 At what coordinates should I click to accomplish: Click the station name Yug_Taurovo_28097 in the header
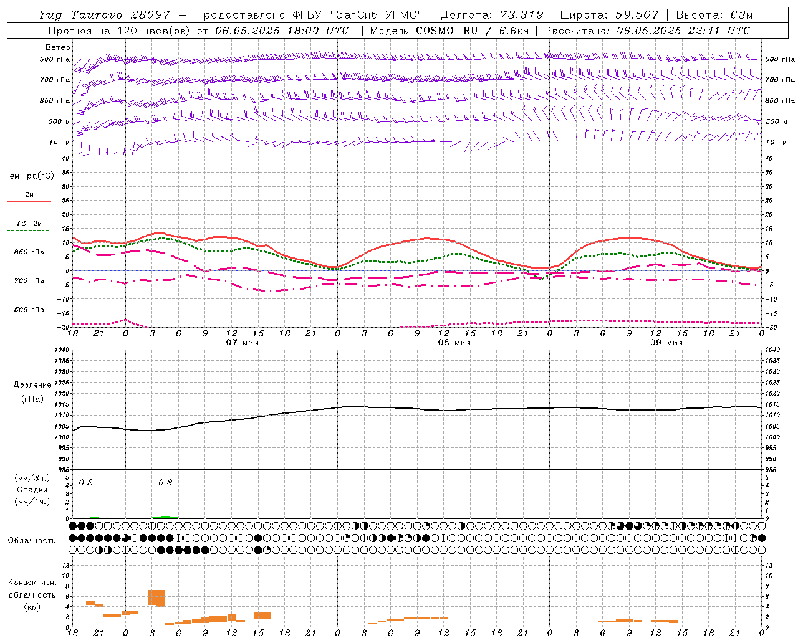pyautogui.click(x=104, y=15)
